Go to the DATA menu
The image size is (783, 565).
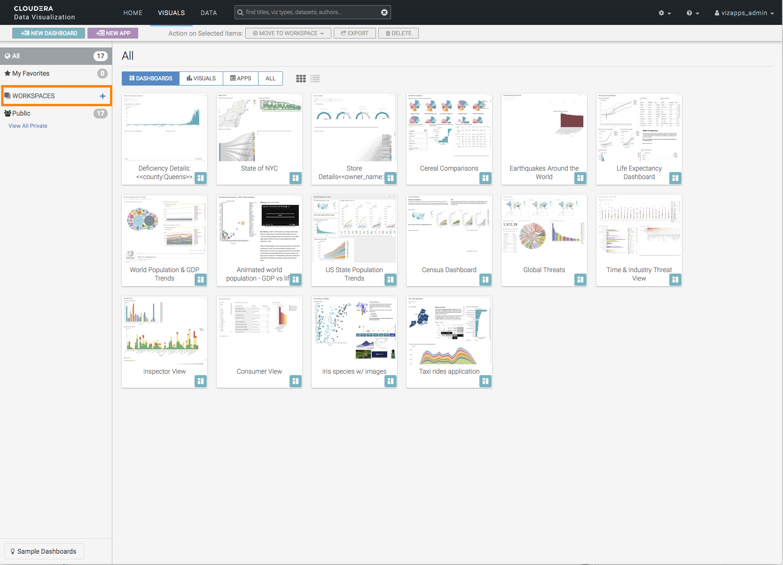(x=209, y=13)
